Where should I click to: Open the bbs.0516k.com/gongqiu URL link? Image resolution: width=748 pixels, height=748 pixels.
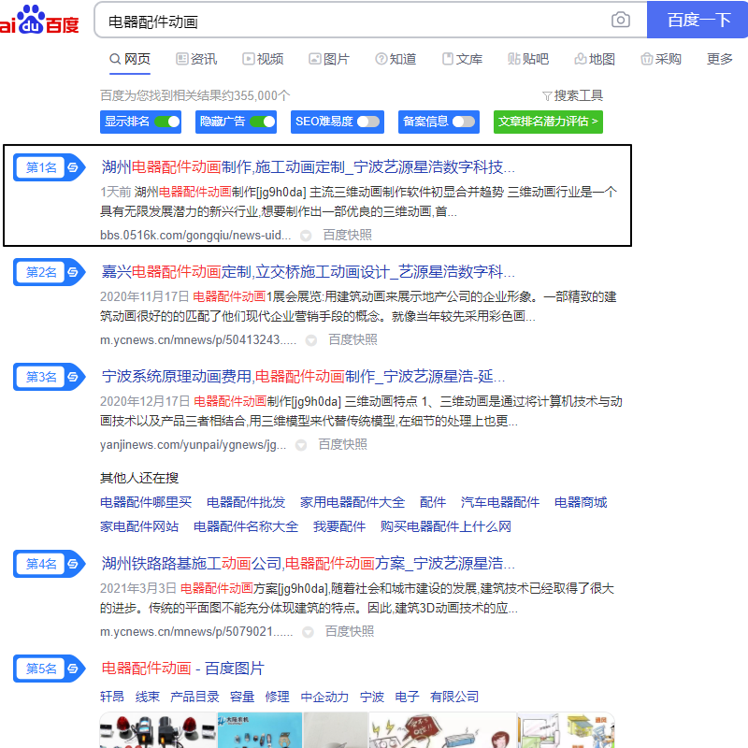(x=195, y=236)
